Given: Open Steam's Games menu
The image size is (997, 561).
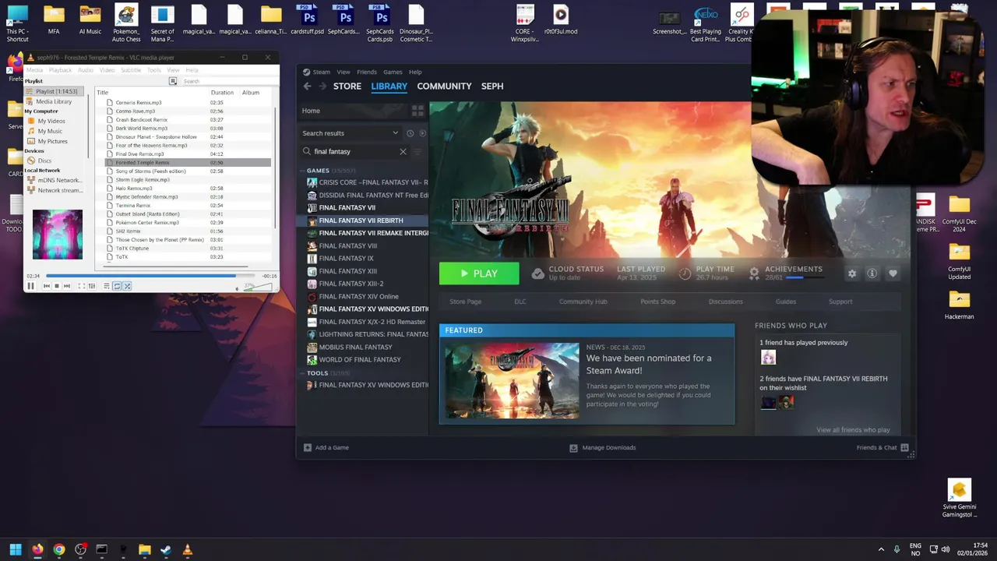Looking at the screenshot, I should (x=393, y=72).
